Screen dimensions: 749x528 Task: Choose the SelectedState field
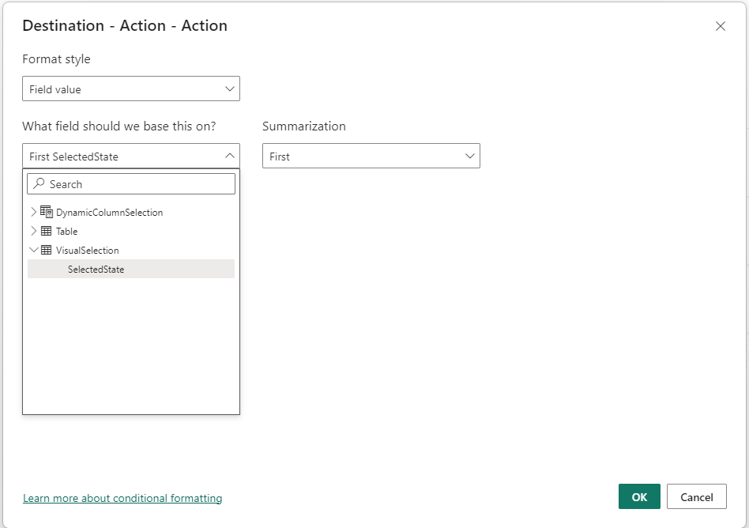coord(131,269)
